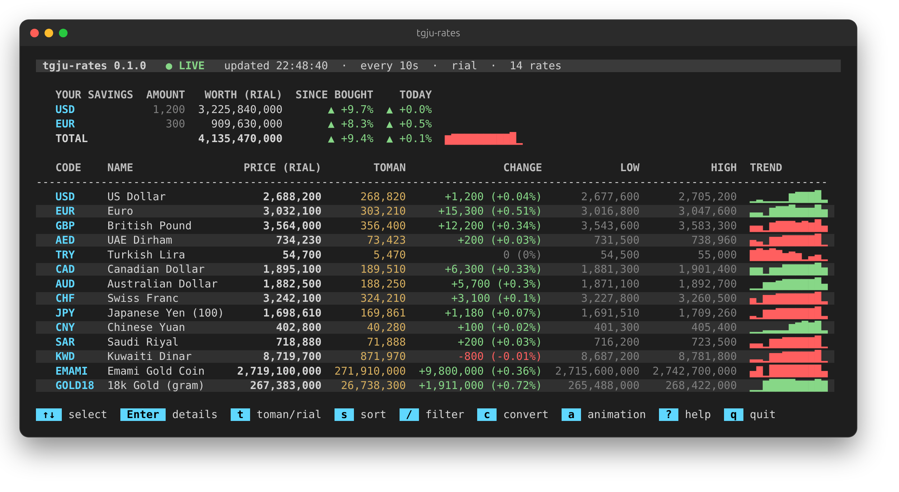The width and height of the screenshot is (899, 492).
Task: Select the GBP British Pound row
Action: pyautogui.click(x=435, y=226)
